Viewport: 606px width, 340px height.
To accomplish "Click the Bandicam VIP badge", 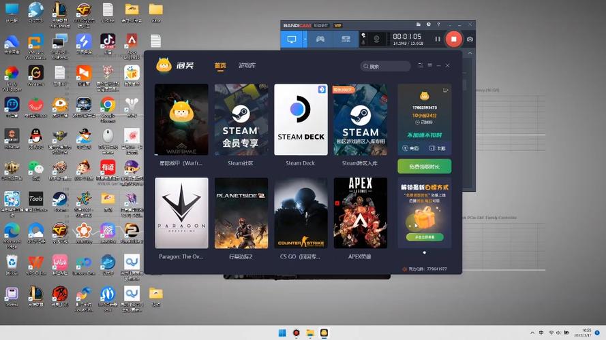I will [x=338, y=25].
